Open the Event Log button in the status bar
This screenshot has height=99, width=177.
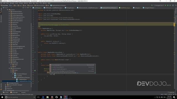[171, 92]
